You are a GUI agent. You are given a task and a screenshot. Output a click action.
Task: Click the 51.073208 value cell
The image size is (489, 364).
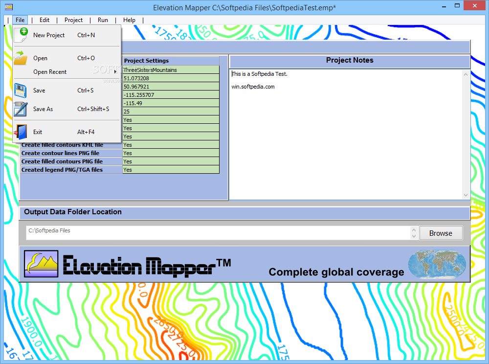171,78
